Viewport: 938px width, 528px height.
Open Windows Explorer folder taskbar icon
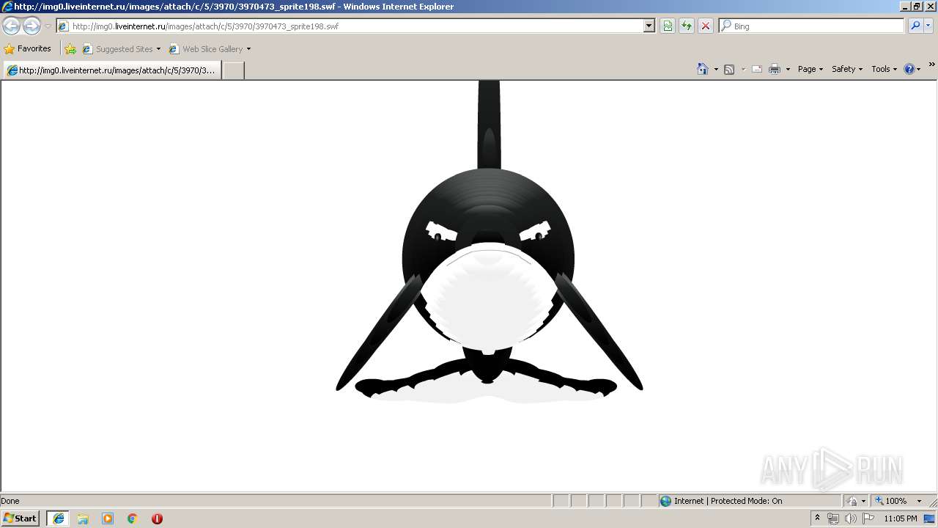[83, 518]
